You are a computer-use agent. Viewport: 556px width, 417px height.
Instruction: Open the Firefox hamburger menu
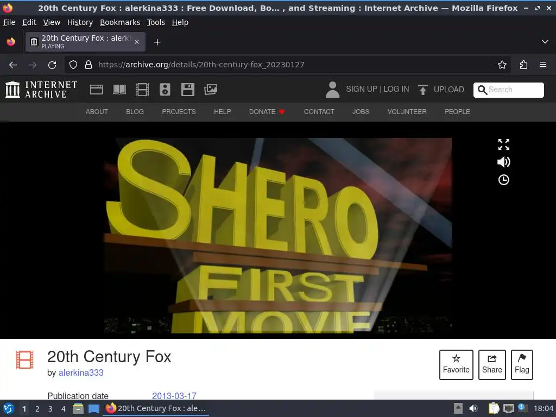click(542, 65)
